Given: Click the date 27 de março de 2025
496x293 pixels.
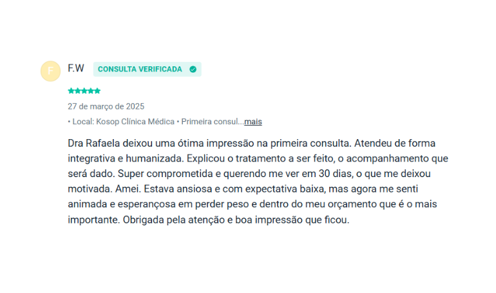Looking at the screenshot, I should [x=106, y=106].
